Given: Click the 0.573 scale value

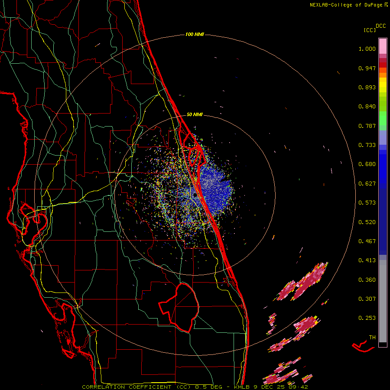Looking at the screenshot, I should (x=367, y=203).
